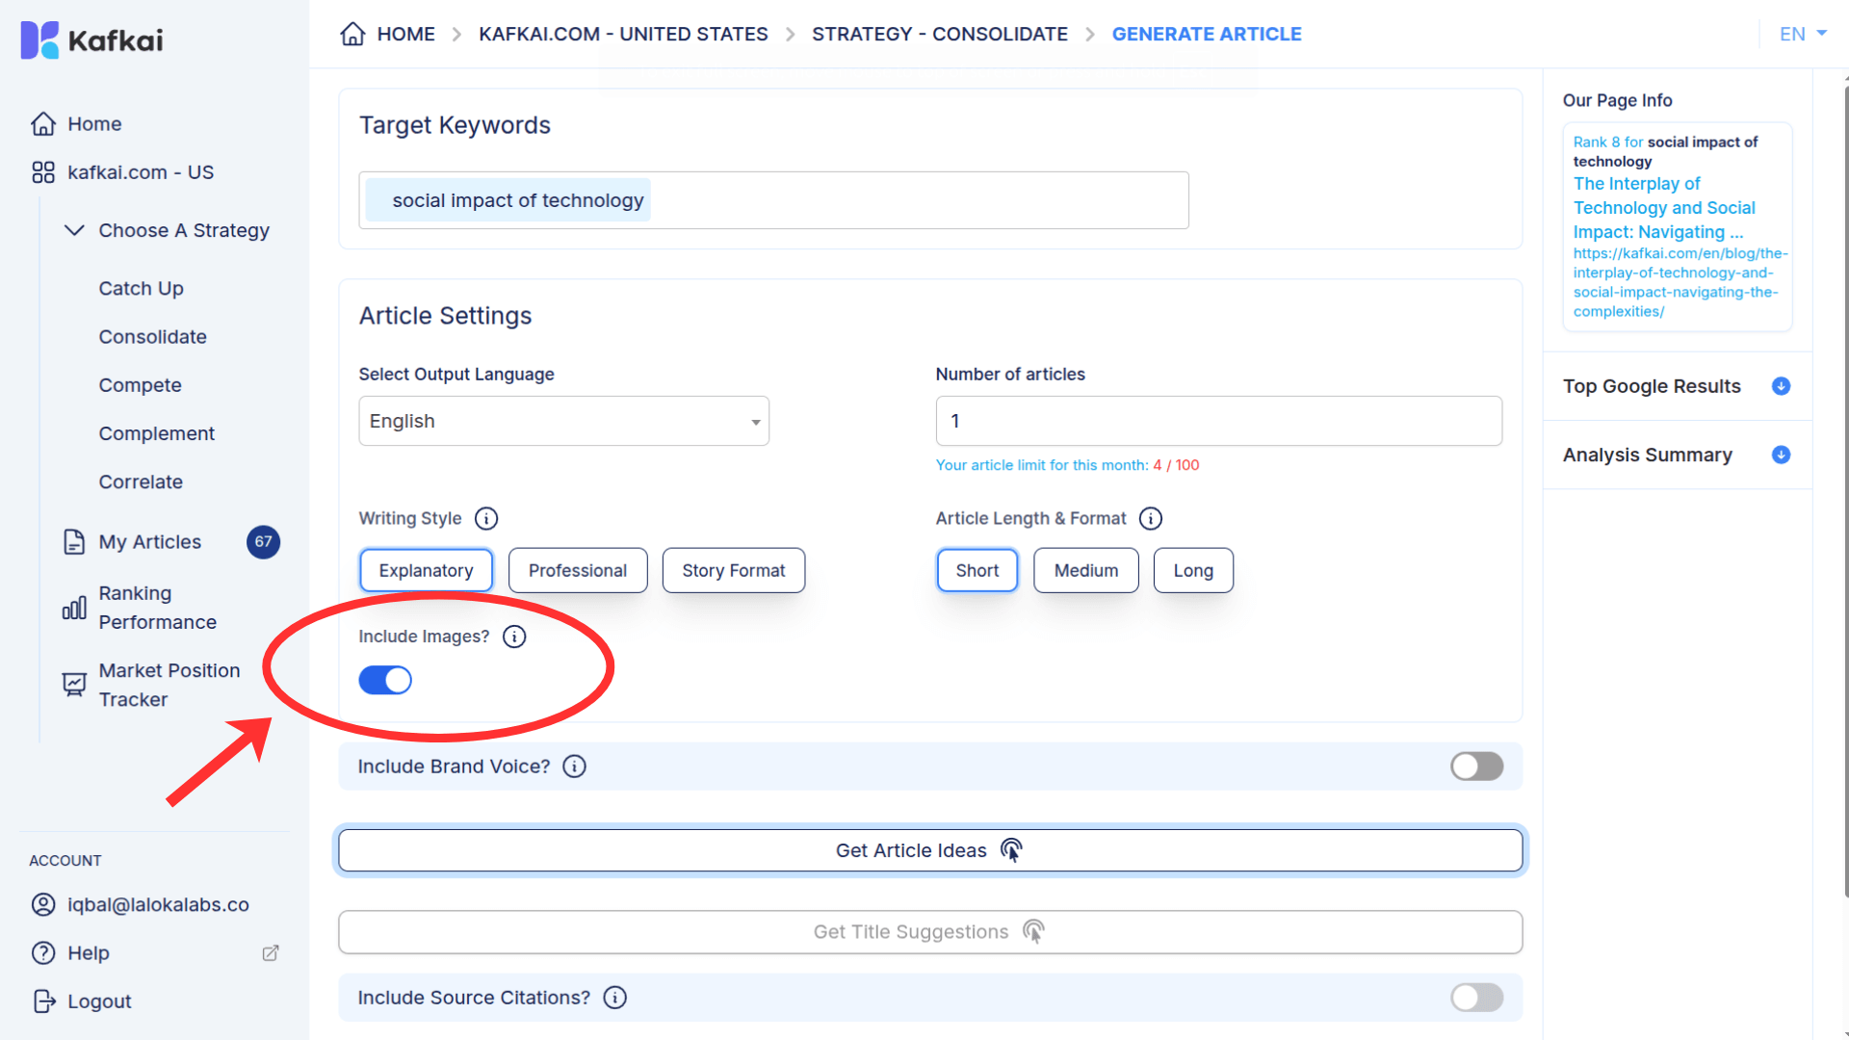Switch to the Compete strategy
Screen dimensions: 1849x1040
[140, 385]
